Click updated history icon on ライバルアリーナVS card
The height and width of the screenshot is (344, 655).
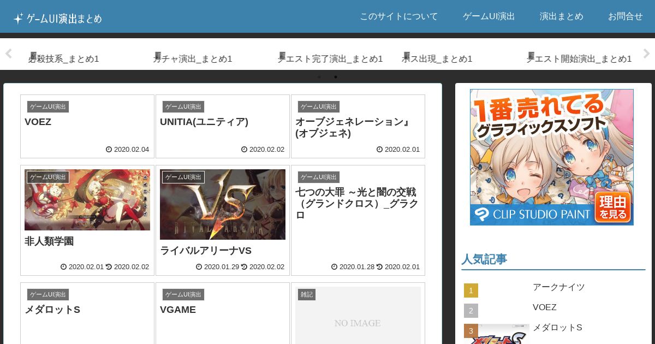click(244, 266)
